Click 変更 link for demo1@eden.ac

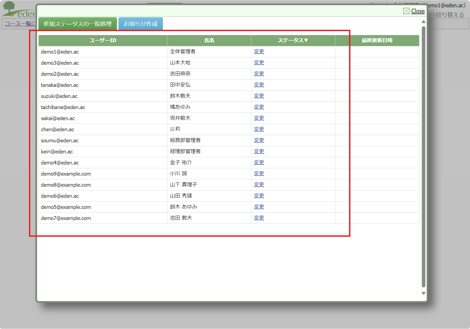[x=259, y=52]
